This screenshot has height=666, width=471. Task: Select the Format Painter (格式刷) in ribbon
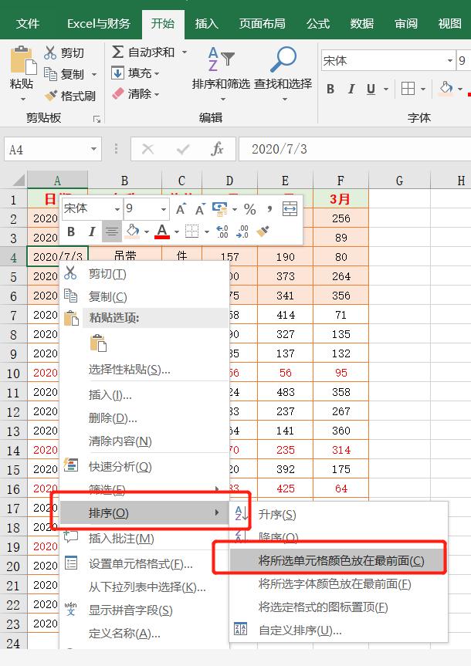(70, 96)
